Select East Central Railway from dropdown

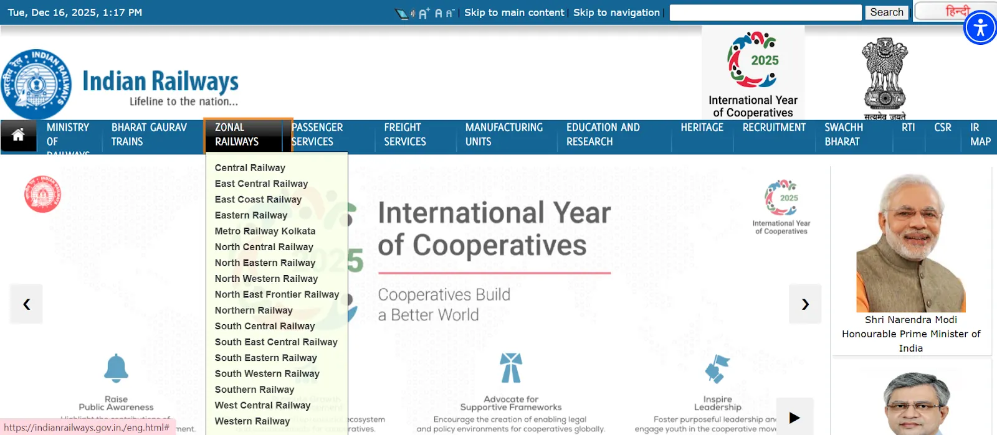click(261, 184)
